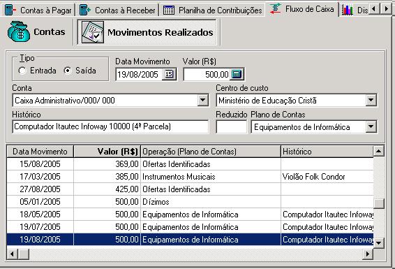Expand the Centro de custo dropdown
395x269 pixels.
[371, 101]
